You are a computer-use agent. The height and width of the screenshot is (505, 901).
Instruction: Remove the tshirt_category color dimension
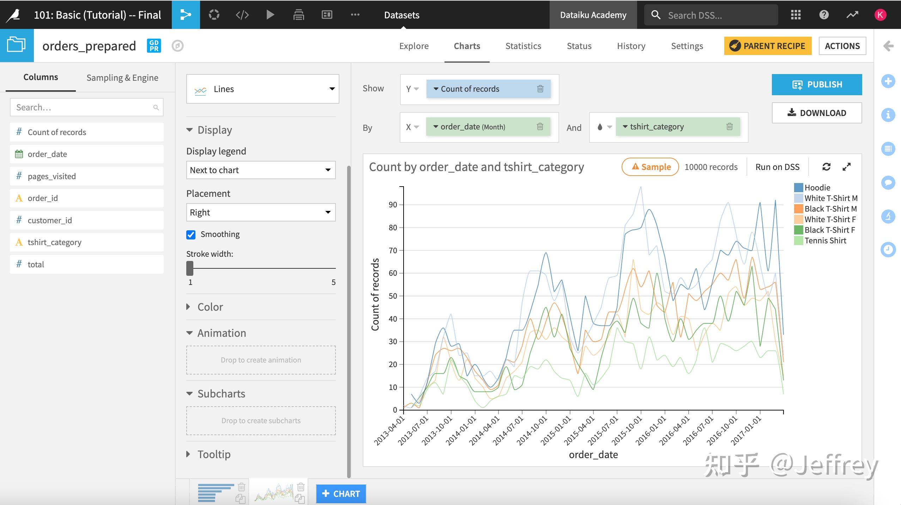(730, 127)
